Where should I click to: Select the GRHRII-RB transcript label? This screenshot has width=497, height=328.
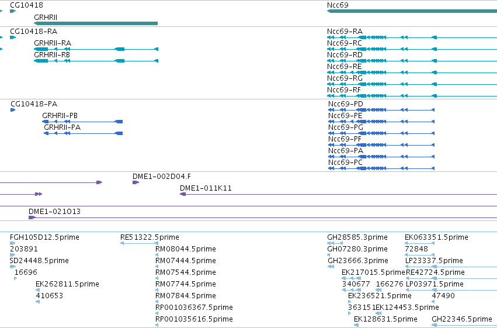(x=52, y=55)
